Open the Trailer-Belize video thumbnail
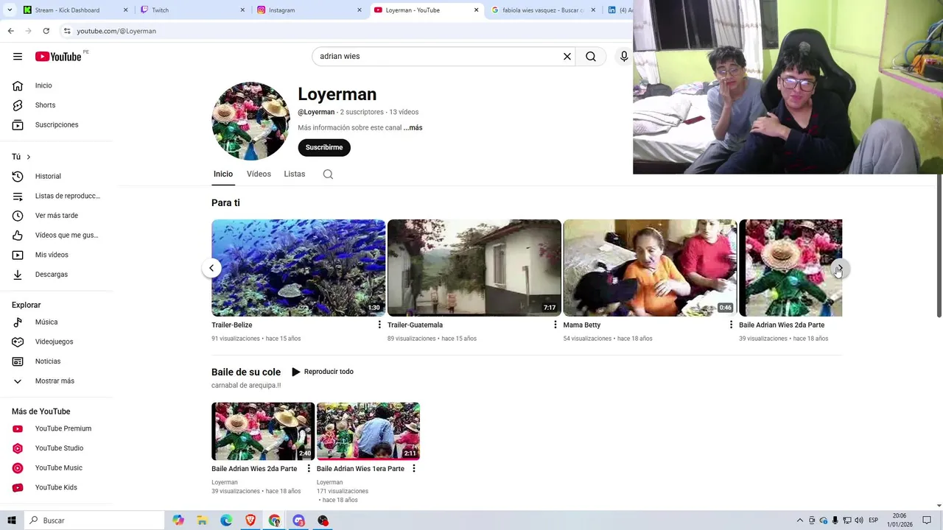Screen dimensions: 943x530 coord(298,268)
